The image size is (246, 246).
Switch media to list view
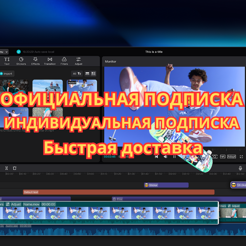point(87,73)
